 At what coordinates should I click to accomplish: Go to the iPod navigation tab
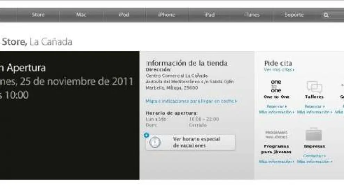click(124, 15)
